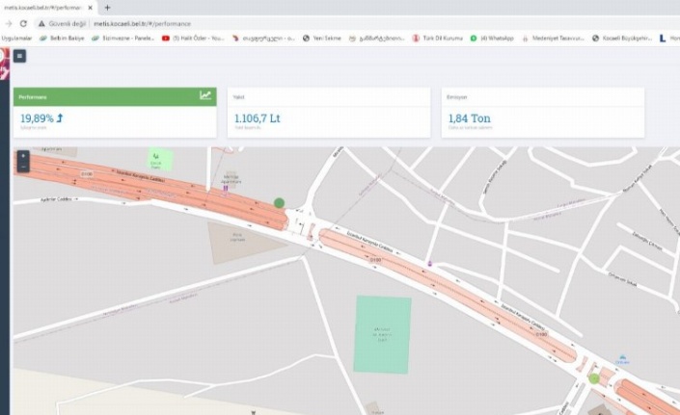680x415 pixels.
Task: Click the green marker near the roundabout
Action: tap(279, 203)
